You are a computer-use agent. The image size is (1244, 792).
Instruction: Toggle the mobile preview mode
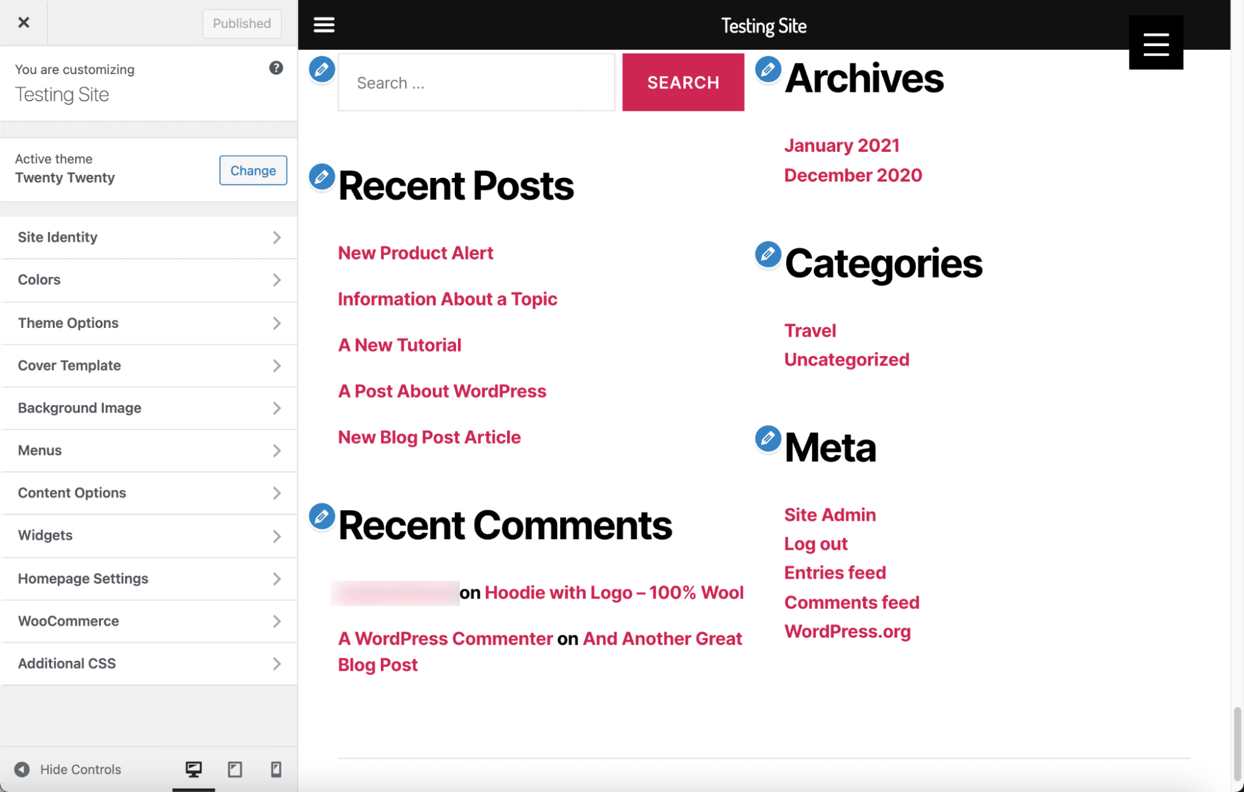(x=274, y=768)
